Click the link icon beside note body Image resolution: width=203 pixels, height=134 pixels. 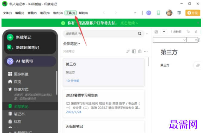coord(198,66)
